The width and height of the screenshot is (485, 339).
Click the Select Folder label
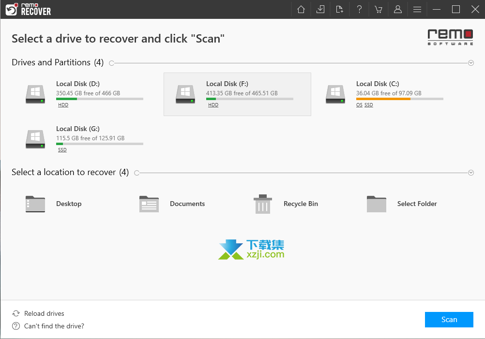coord(417,204)
